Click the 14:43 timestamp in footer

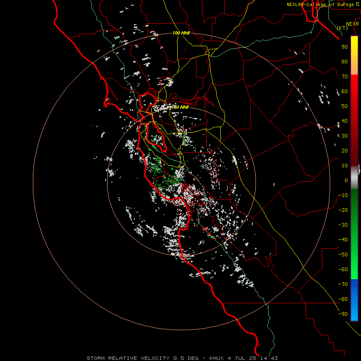pyautogui.click(x=269, y=358)
